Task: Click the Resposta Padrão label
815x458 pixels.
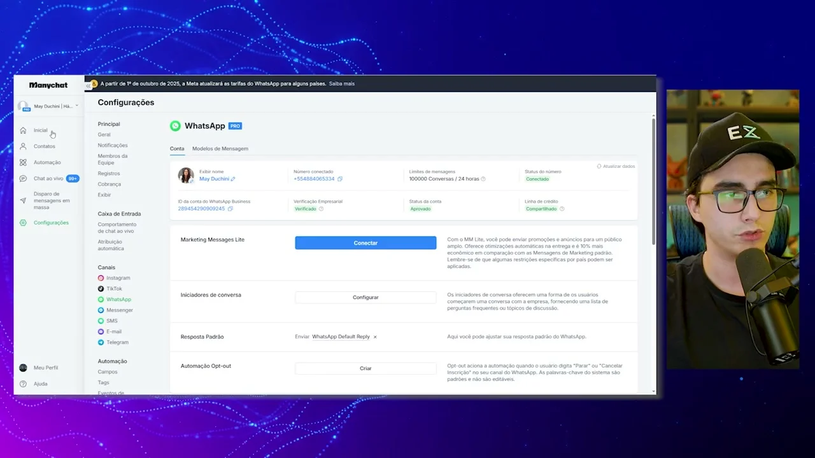Action: click(x=202, y=337)
